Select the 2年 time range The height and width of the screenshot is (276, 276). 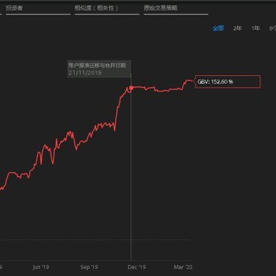tap(237, 28)
